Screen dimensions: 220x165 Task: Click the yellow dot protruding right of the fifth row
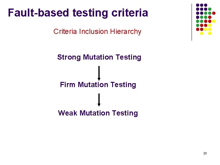coord(214,21)
